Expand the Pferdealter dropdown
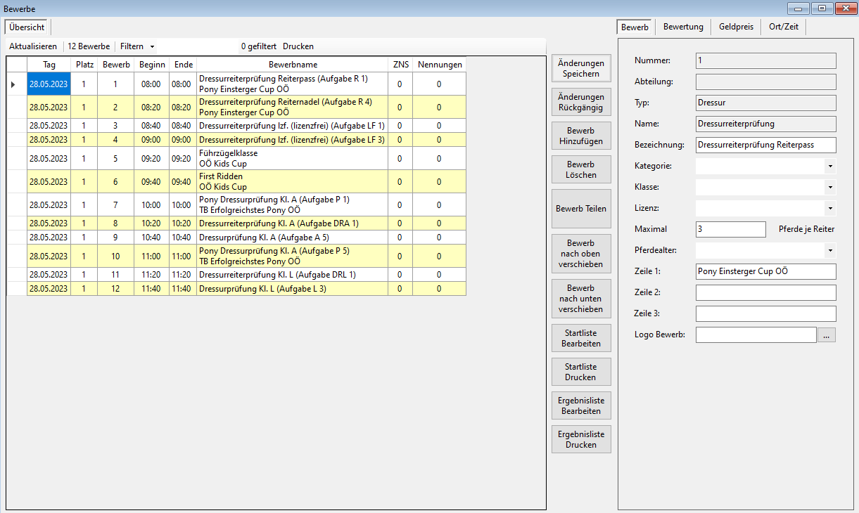The height and width of the screenshot is (513, 859). click(830, 250)
